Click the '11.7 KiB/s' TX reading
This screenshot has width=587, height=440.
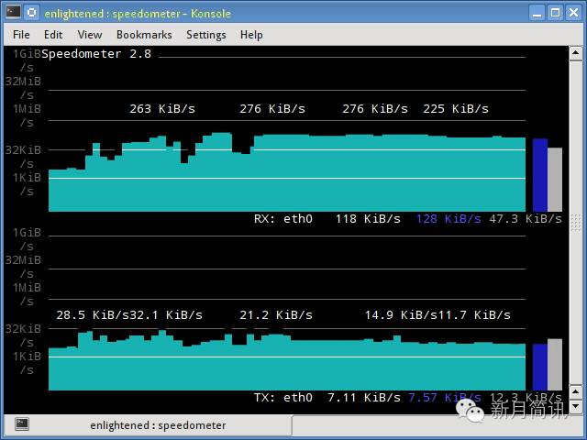(474, 315)
